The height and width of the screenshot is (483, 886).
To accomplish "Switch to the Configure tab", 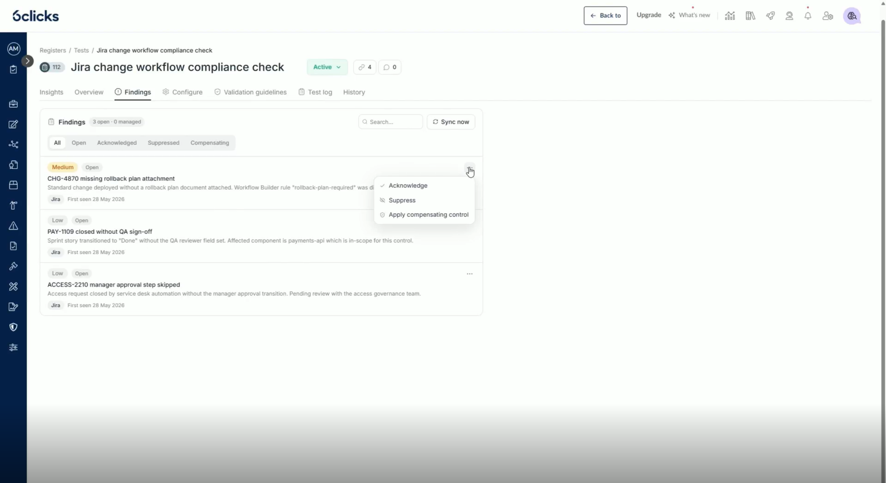I will click(182, 92).
